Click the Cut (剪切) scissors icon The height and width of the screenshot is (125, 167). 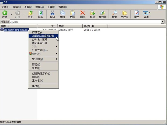click(52, 13)
